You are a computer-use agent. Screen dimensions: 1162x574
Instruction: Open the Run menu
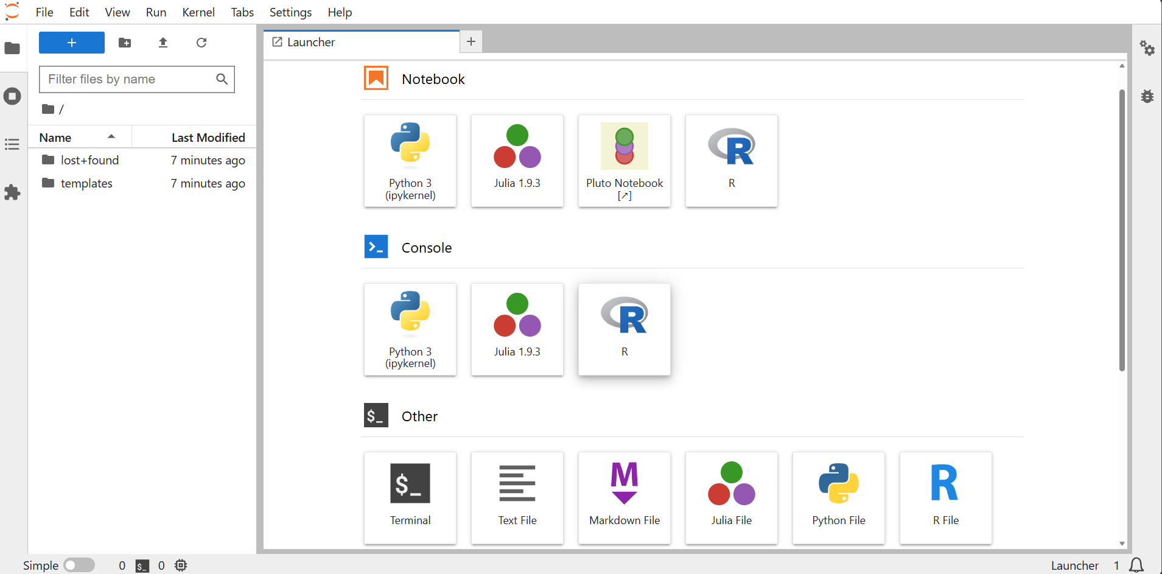156,12
